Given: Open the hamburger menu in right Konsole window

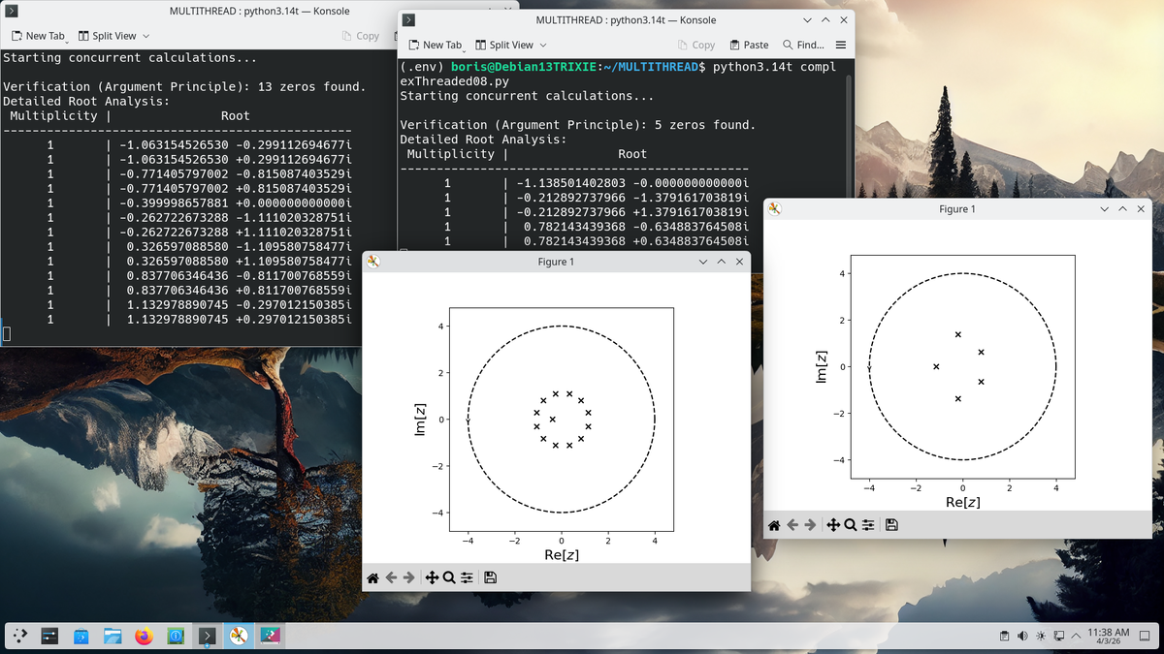Looking at the screenshot, I should click(840, 45).
